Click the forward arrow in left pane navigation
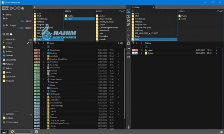This screenshot has width=224, height=134. 43,43
